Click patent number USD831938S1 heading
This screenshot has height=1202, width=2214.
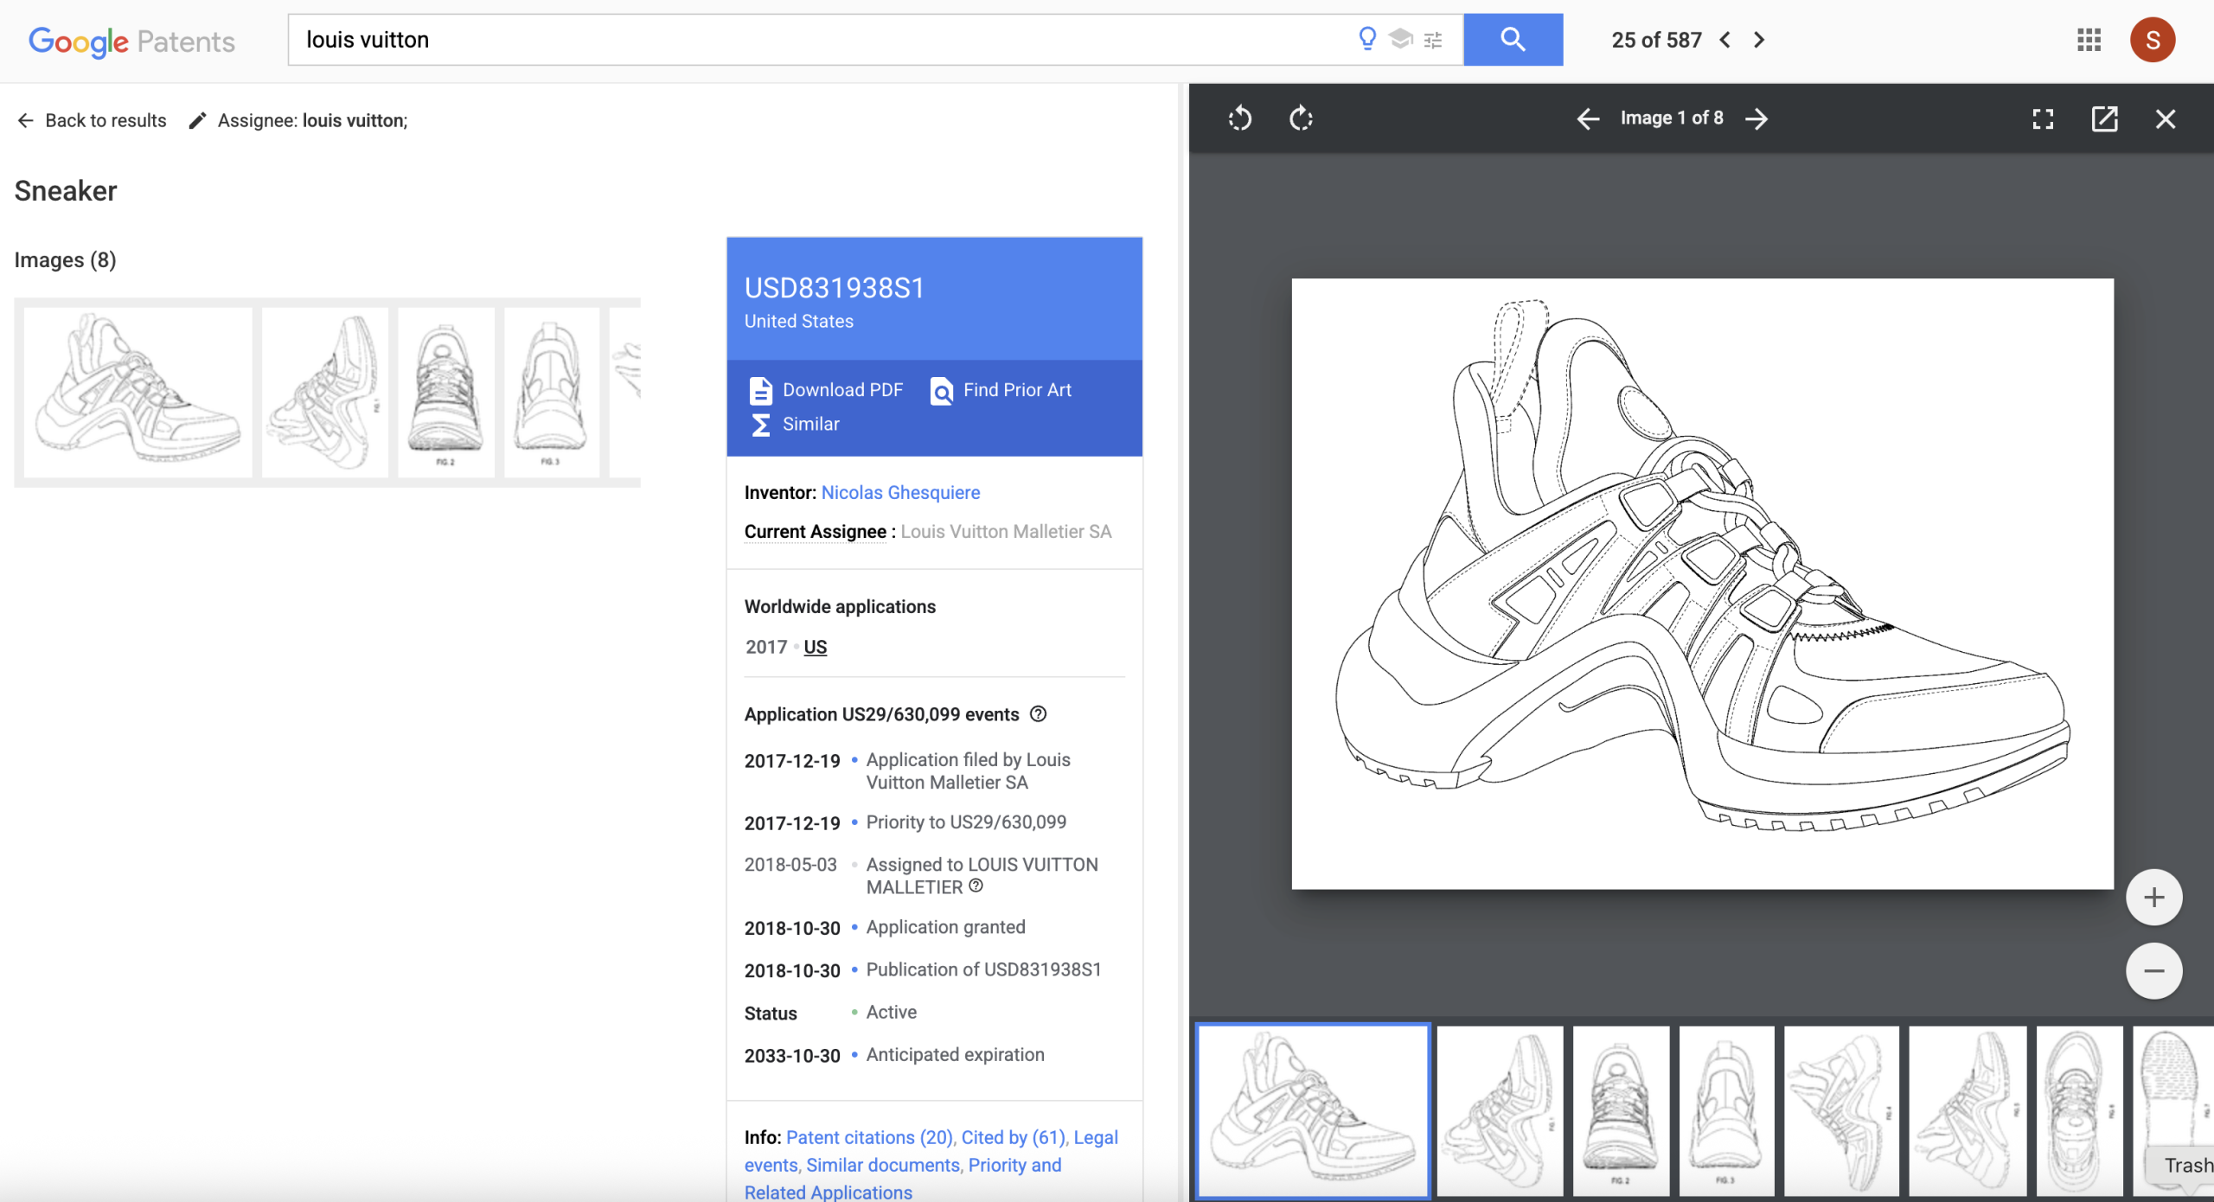pos(835,288)
